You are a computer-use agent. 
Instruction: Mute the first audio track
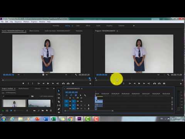tap(81, 105)
